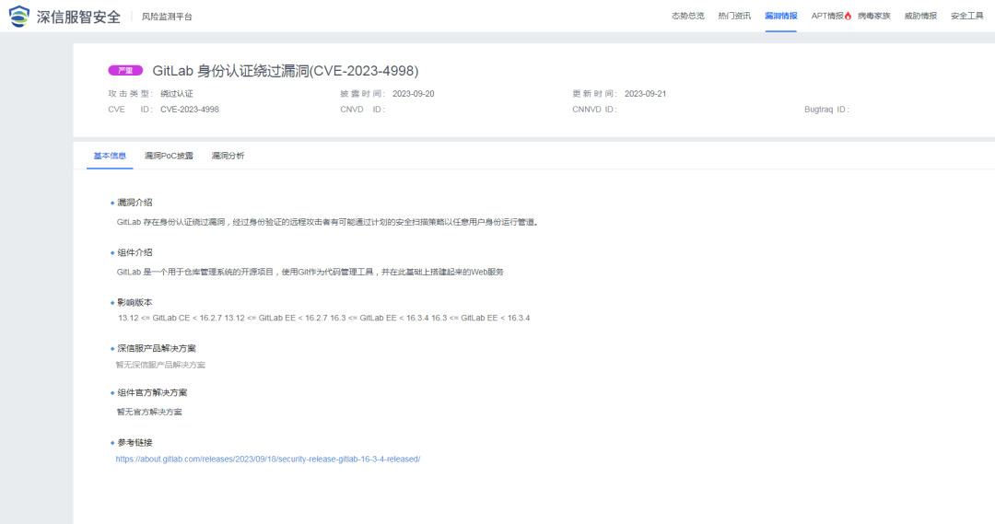Click the Bugtraq ID label
Viewport: 995px width, 524px height.
(x=826, y=109)
